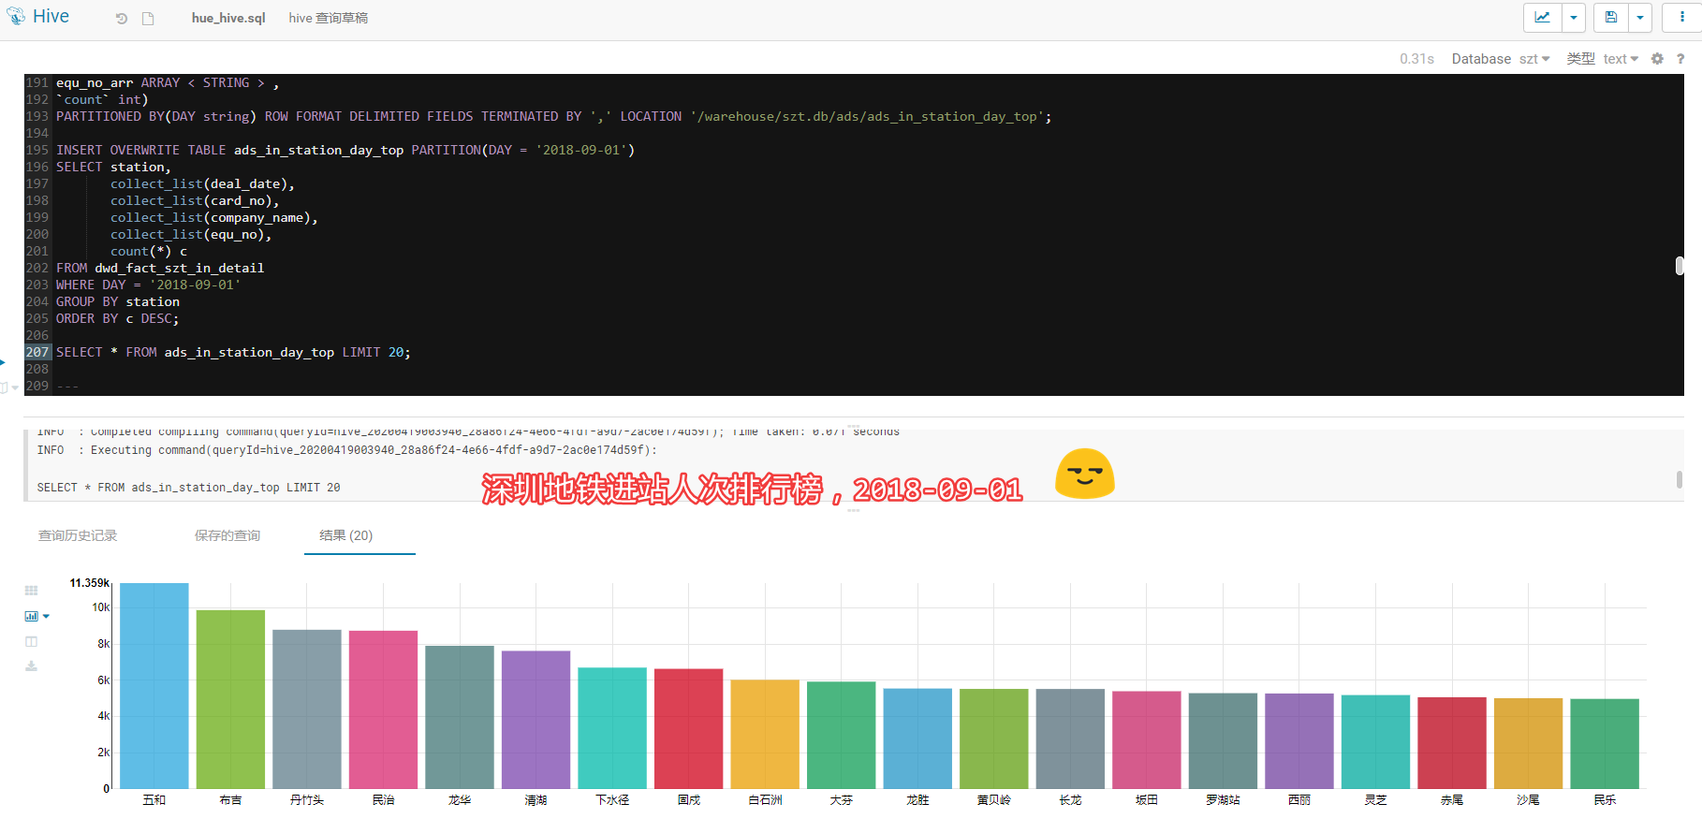The width and height of the screenshot is (1702, 833).
Task: Open query history clock icon in header
Action: coord(122,19)
